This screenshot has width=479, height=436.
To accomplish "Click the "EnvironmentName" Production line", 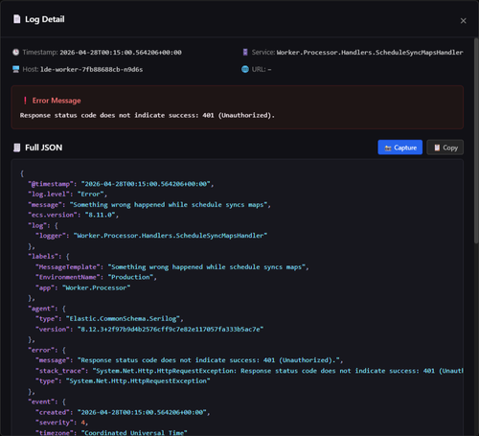I will [x=97, y=277].
